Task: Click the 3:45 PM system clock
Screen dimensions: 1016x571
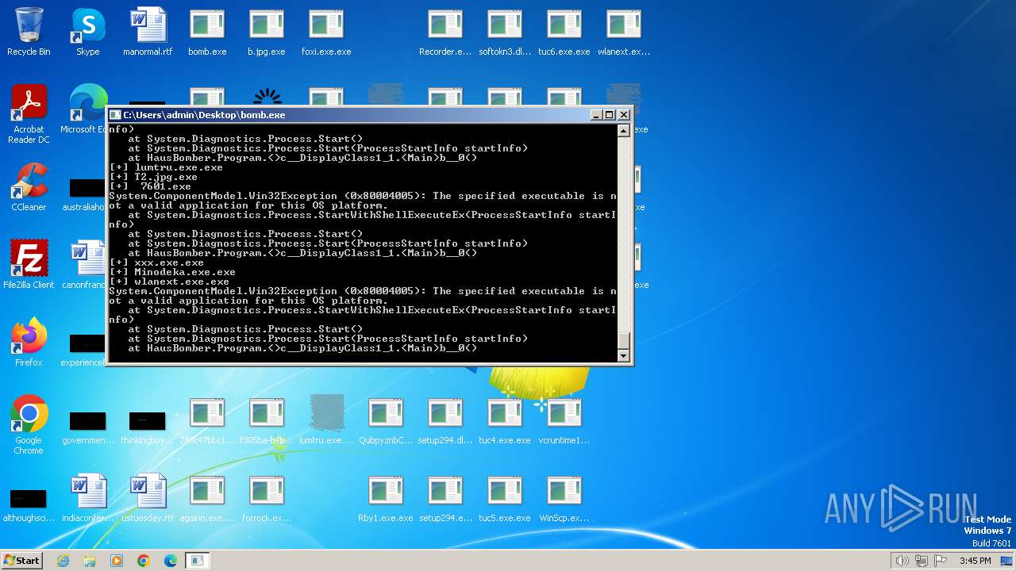Action: (x=975, y=561)
